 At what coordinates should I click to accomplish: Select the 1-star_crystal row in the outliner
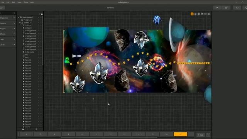click(x=30, y=52)
